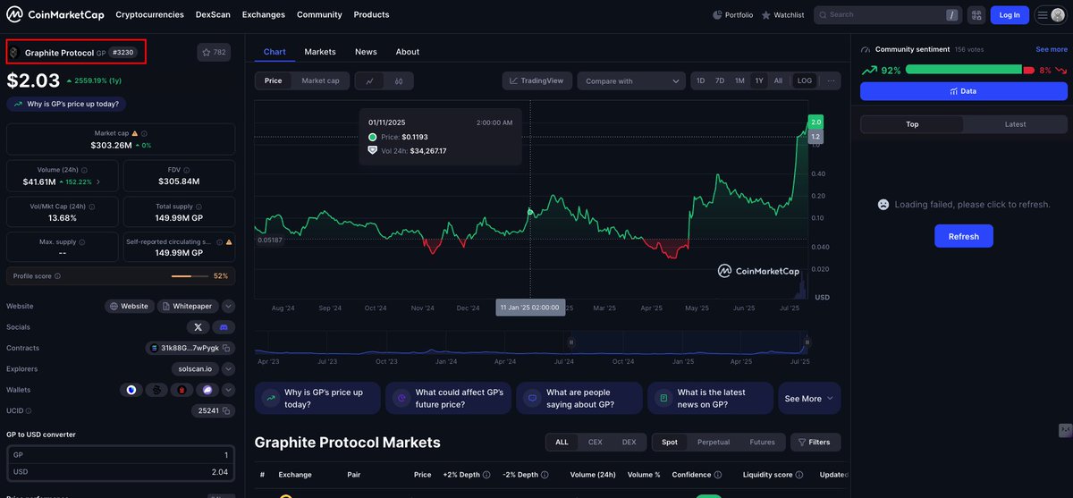Open the chart's more options ellipsis
Viewport: 1073px width, 498px height.
831,80
